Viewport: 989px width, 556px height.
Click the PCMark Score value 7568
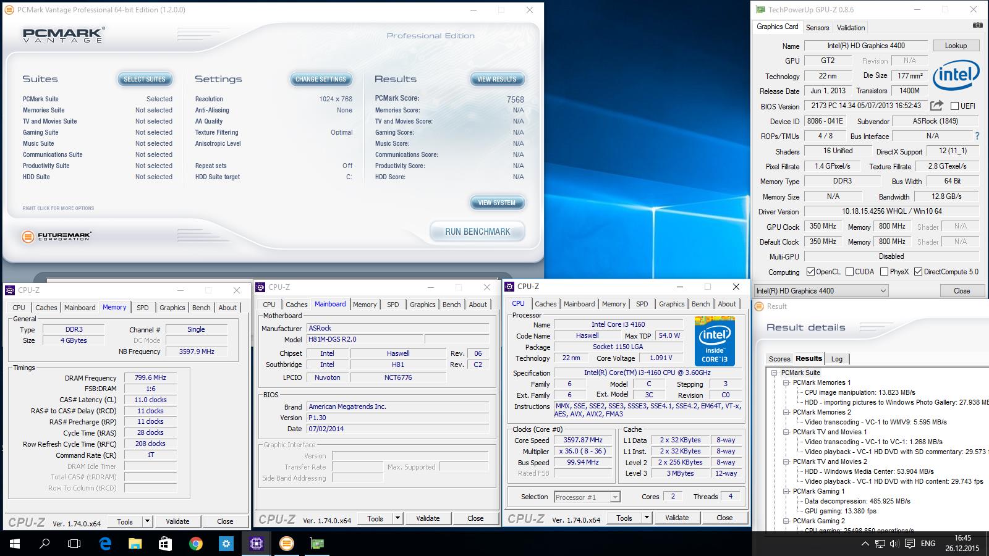(x=515, y=99)
